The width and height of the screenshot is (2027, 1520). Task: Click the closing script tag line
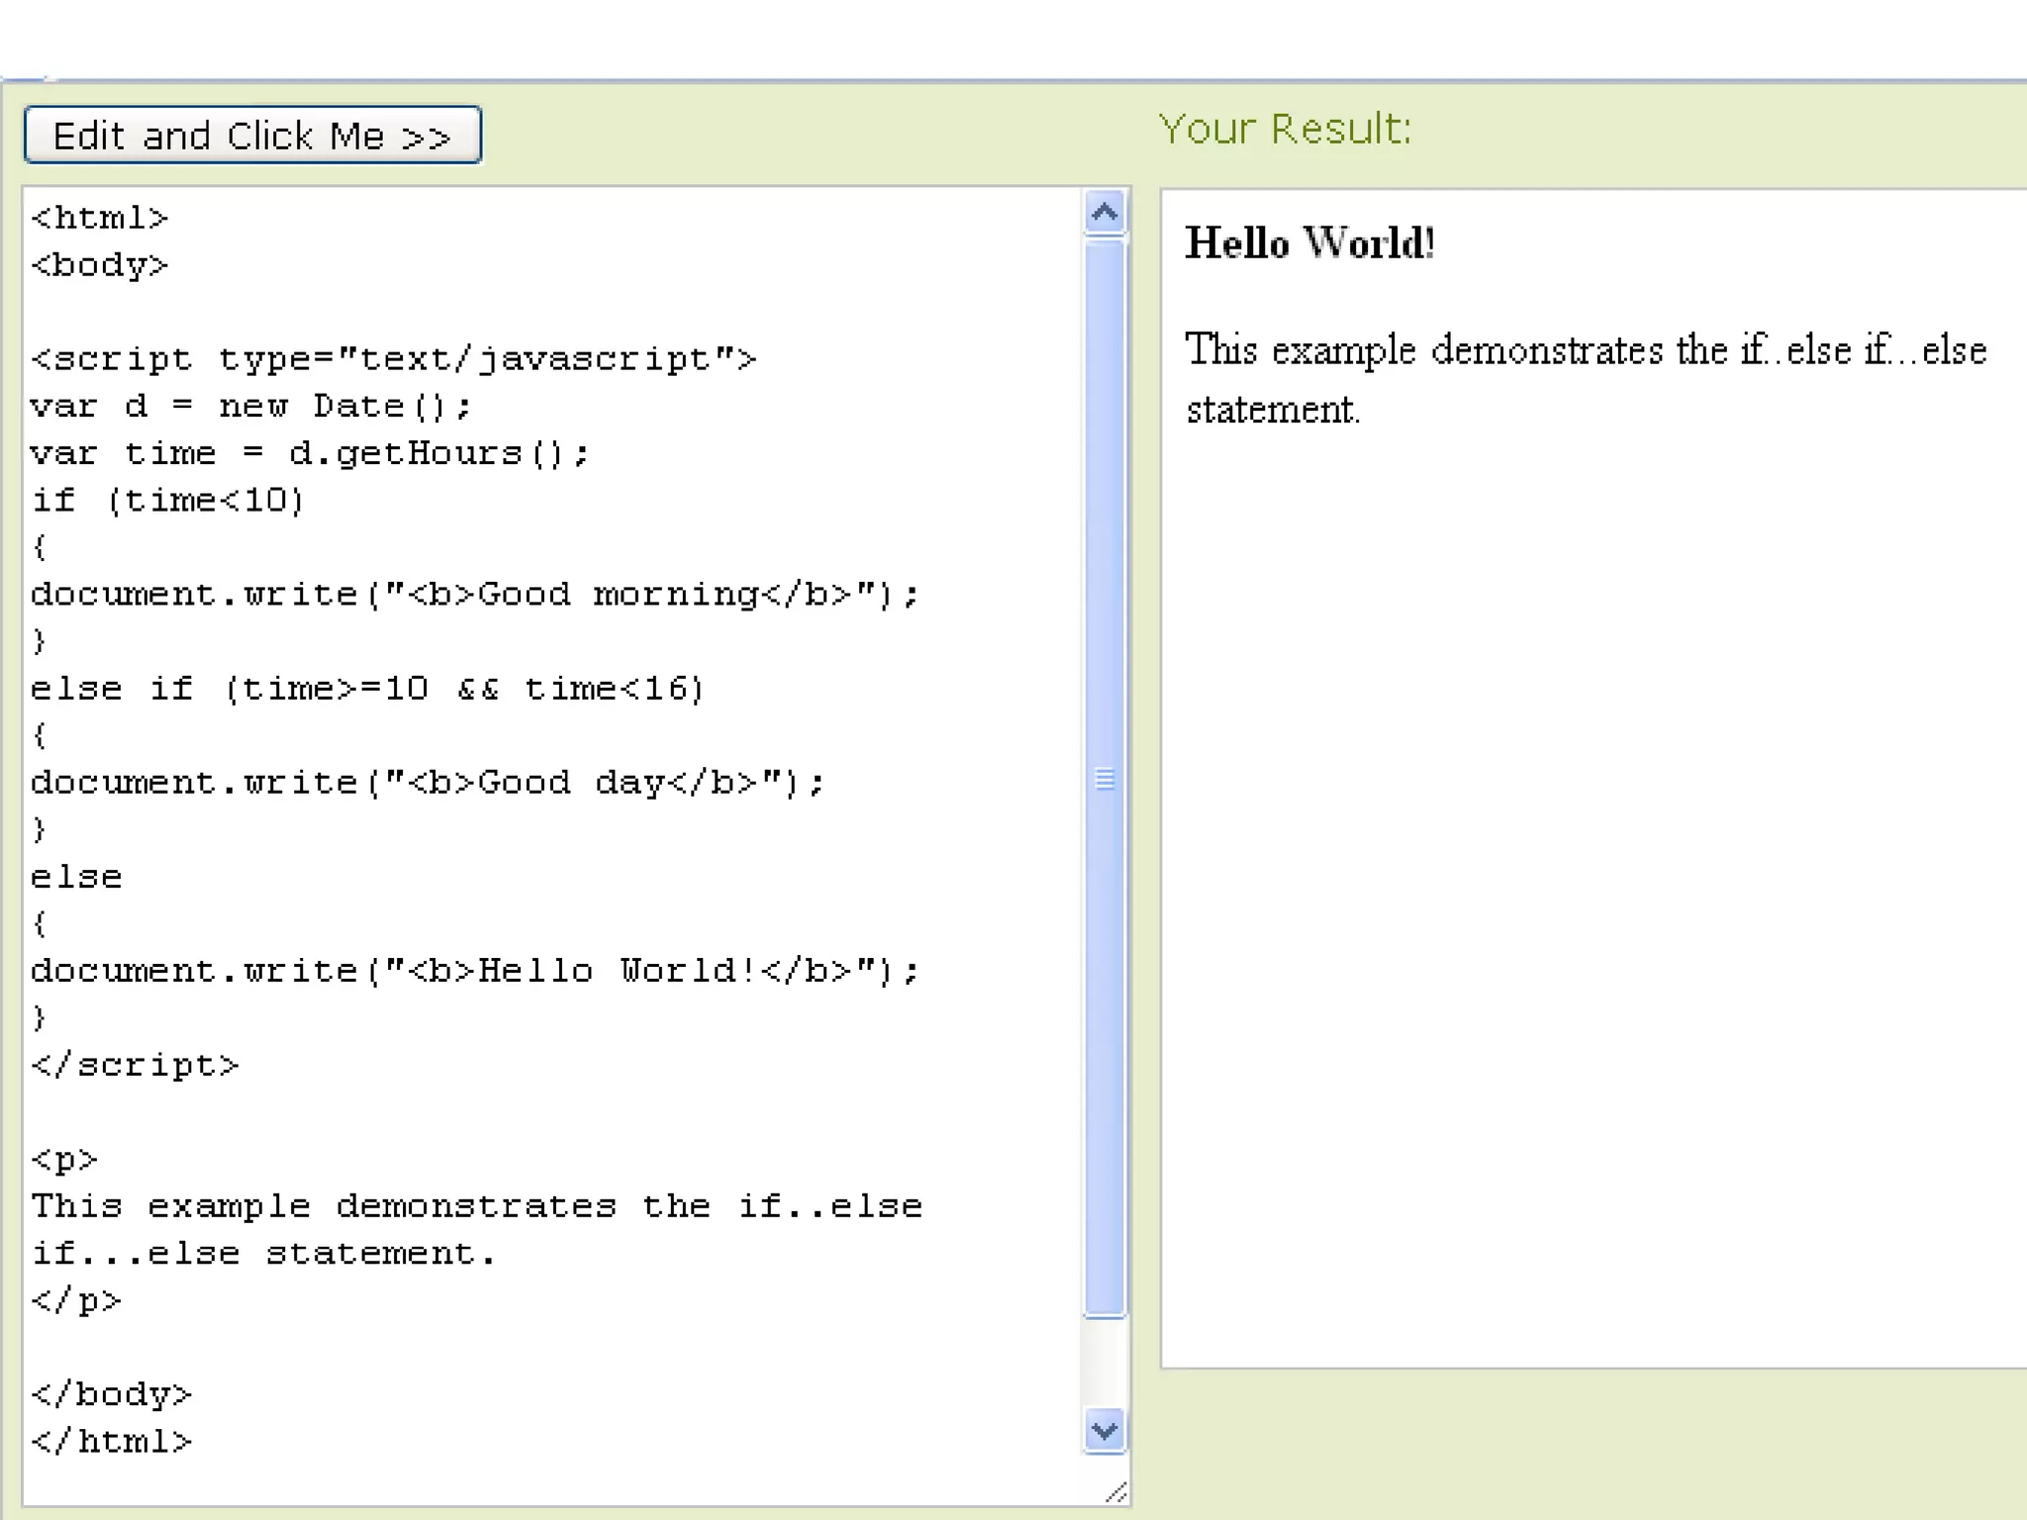point(136,1066)
